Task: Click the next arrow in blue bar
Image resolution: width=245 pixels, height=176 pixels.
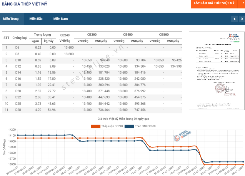Action: (x=242, y=19)
